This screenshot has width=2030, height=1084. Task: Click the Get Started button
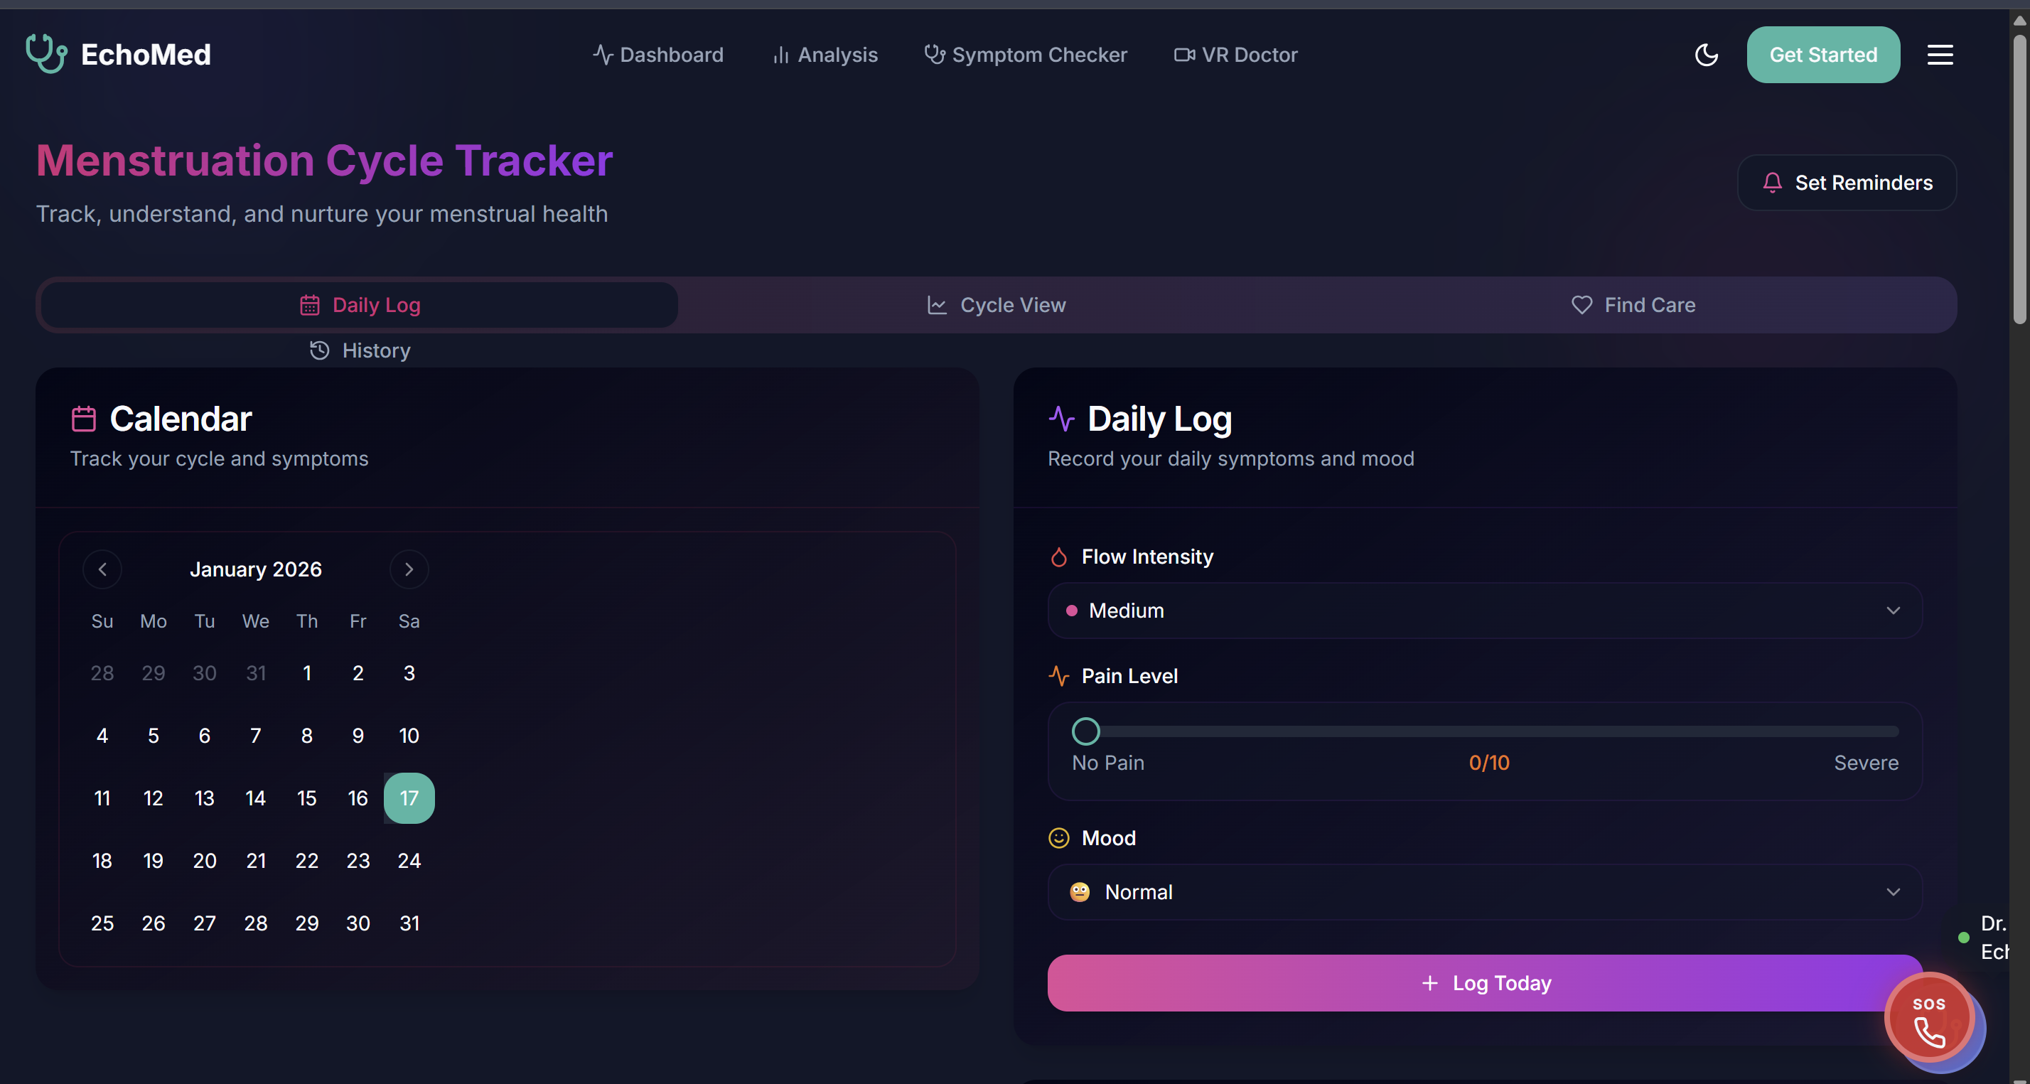click(x=1822, y=55)
